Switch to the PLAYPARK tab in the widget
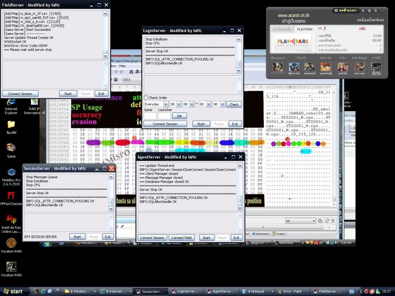 [305, 29]
